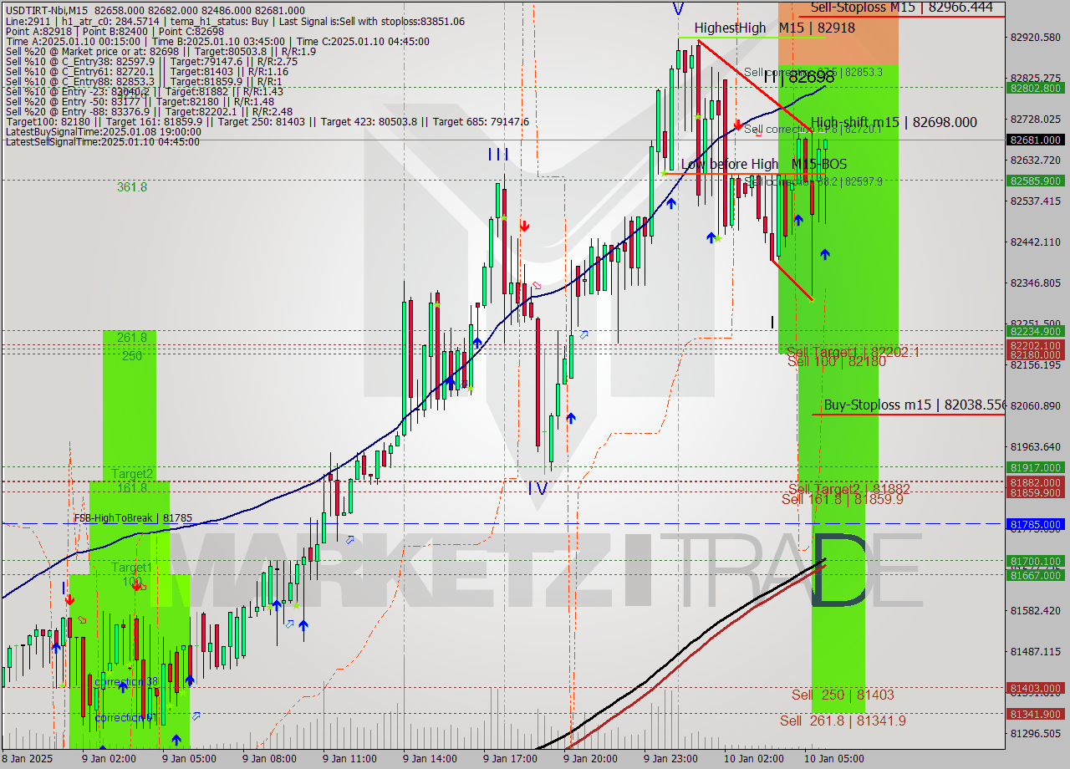The width and height of the screenshot is (1070, 769).
Task: Click the green 81917.000 price tag
Action: point(1036,467)
